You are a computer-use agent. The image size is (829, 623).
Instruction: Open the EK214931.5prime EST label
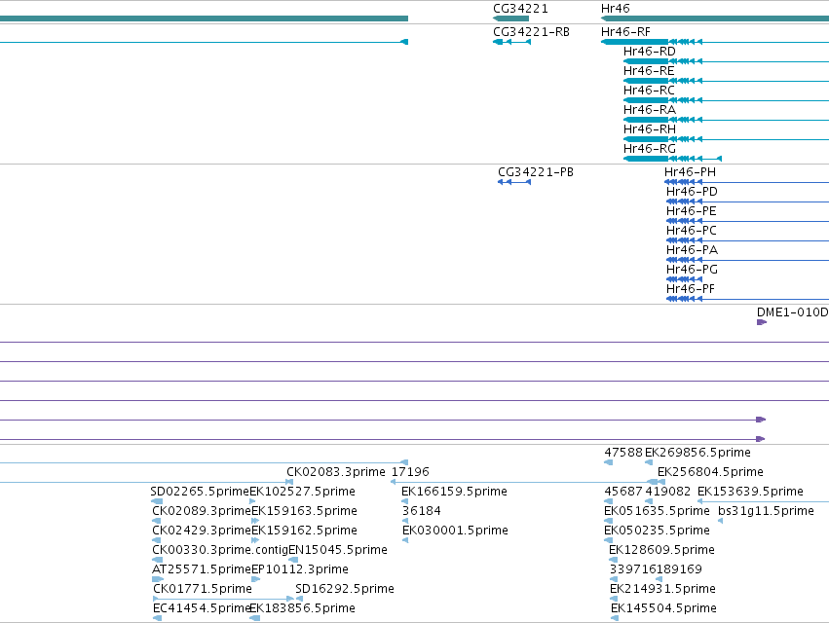[x=662, y=589]
